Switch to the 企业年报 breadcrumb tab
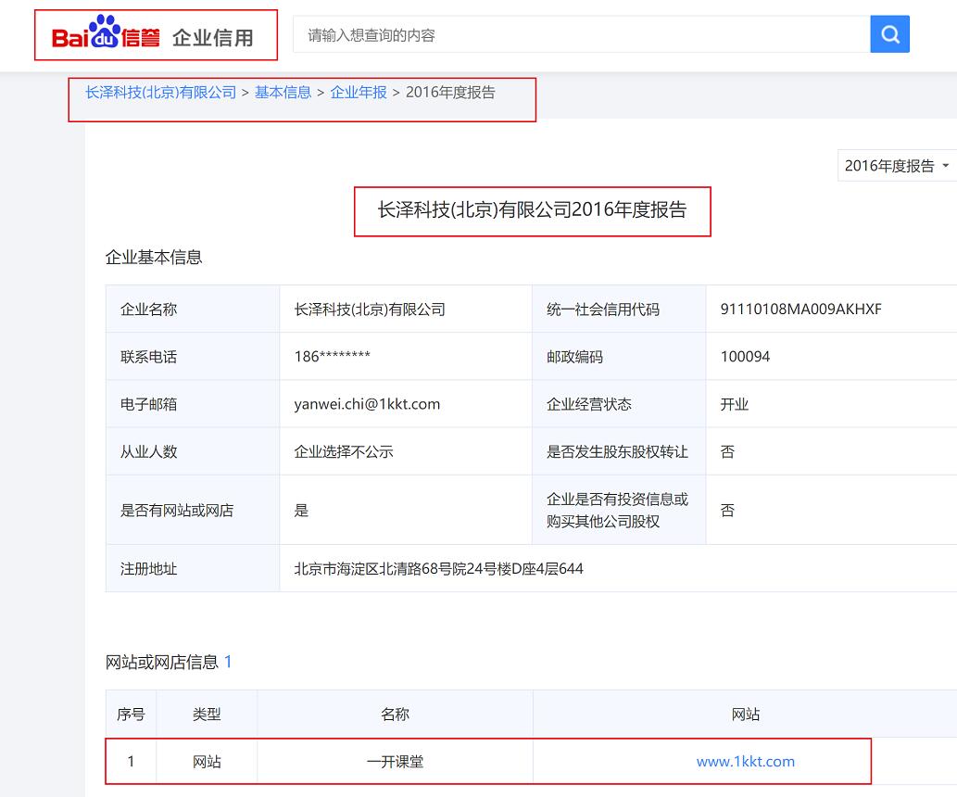The width and height of the screenshot is (957, 797). point(359,93)
